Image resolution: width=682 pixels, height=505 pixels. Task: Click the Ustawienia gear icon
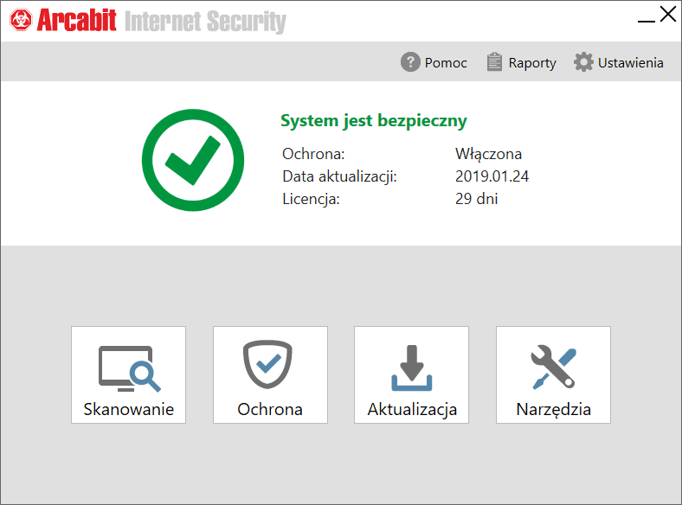[583, 62]
